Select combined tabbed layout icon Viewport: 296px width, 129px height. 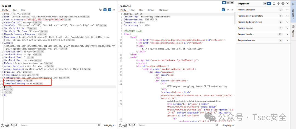[232, 3]
